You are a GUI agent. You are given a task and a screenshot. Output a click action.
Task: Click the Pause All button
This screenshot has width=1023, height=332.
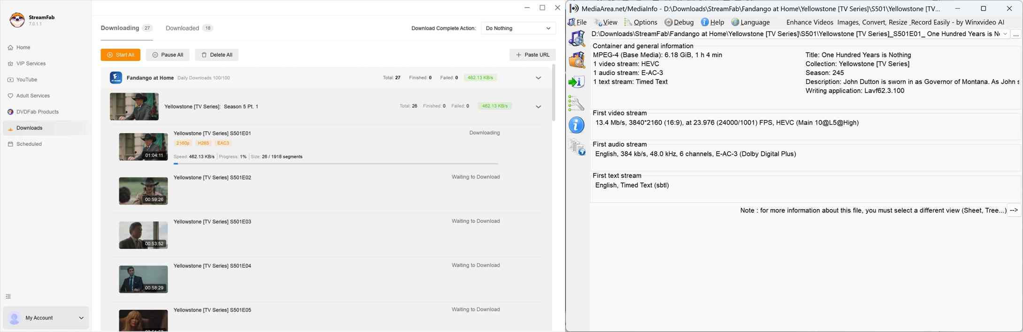[x=168, y=55]
